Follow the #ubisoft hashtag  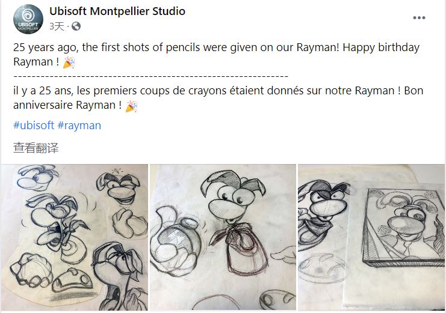pos(34,125)
